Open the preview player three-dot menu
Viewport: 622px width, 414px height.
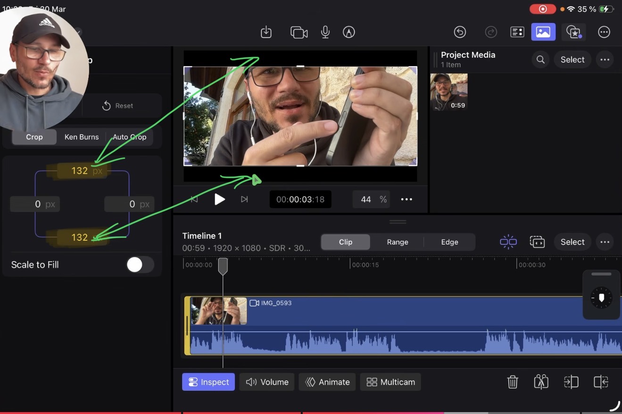pos(406,199)
